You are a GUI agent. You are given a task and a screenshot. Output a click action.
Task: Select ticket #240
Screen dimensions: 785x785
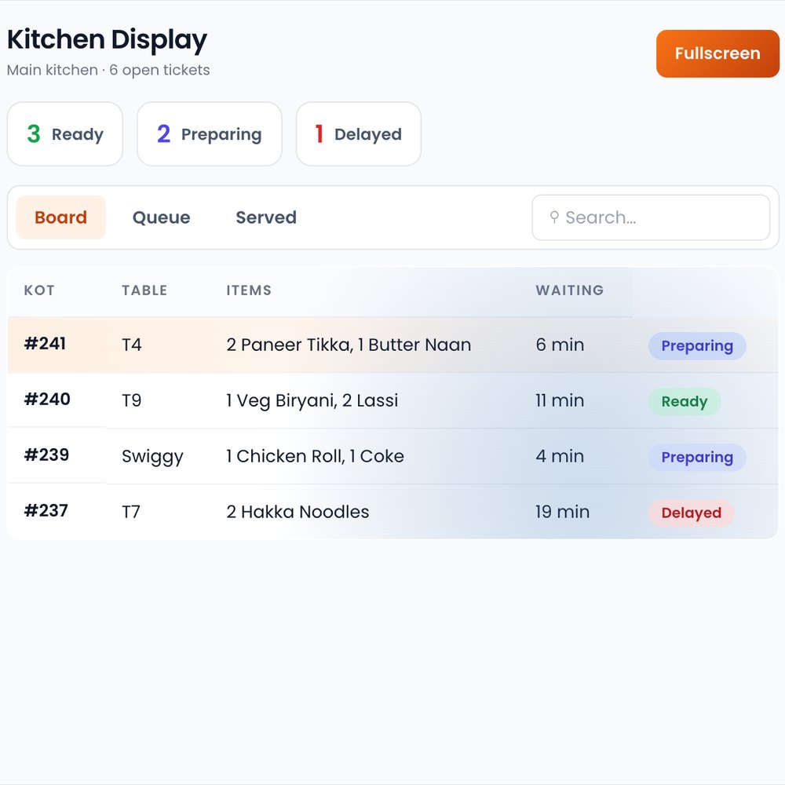[x=47, y=400]
